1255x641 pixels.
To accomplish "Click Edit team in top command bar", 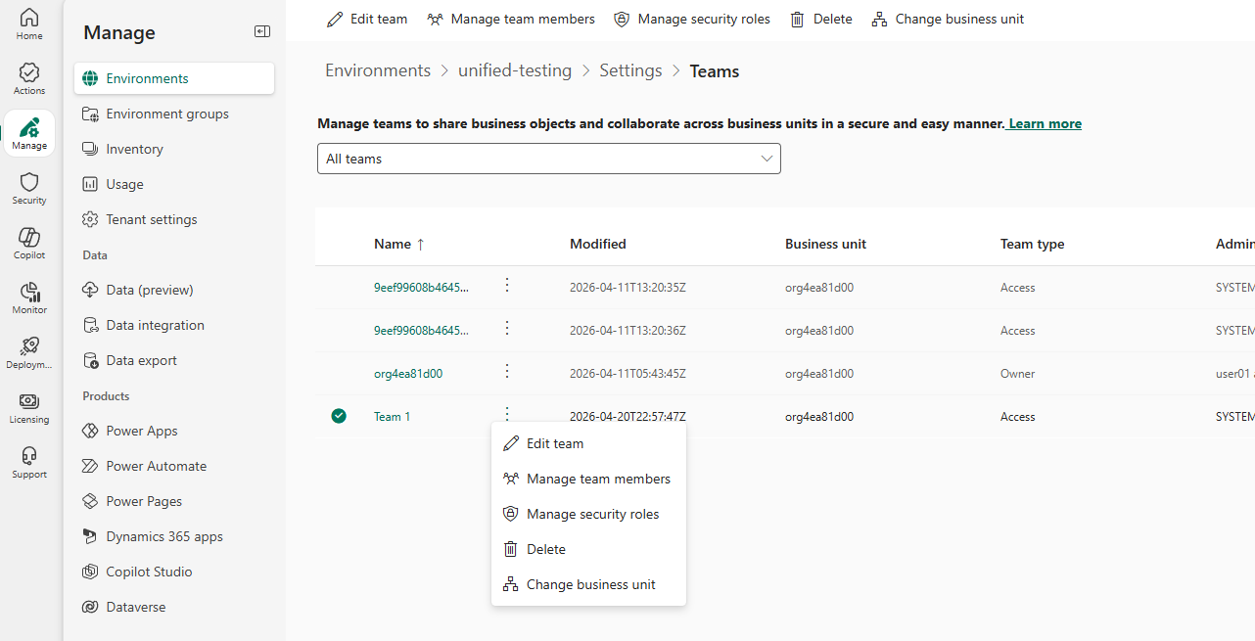I will click(367, 19).
